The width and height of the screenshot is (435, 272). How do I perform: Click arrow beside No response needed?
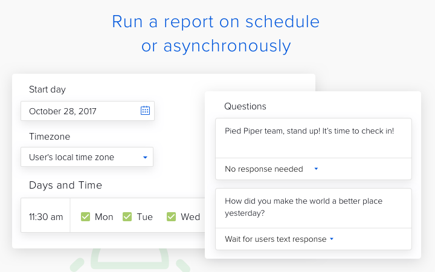[x=316, y=169]
